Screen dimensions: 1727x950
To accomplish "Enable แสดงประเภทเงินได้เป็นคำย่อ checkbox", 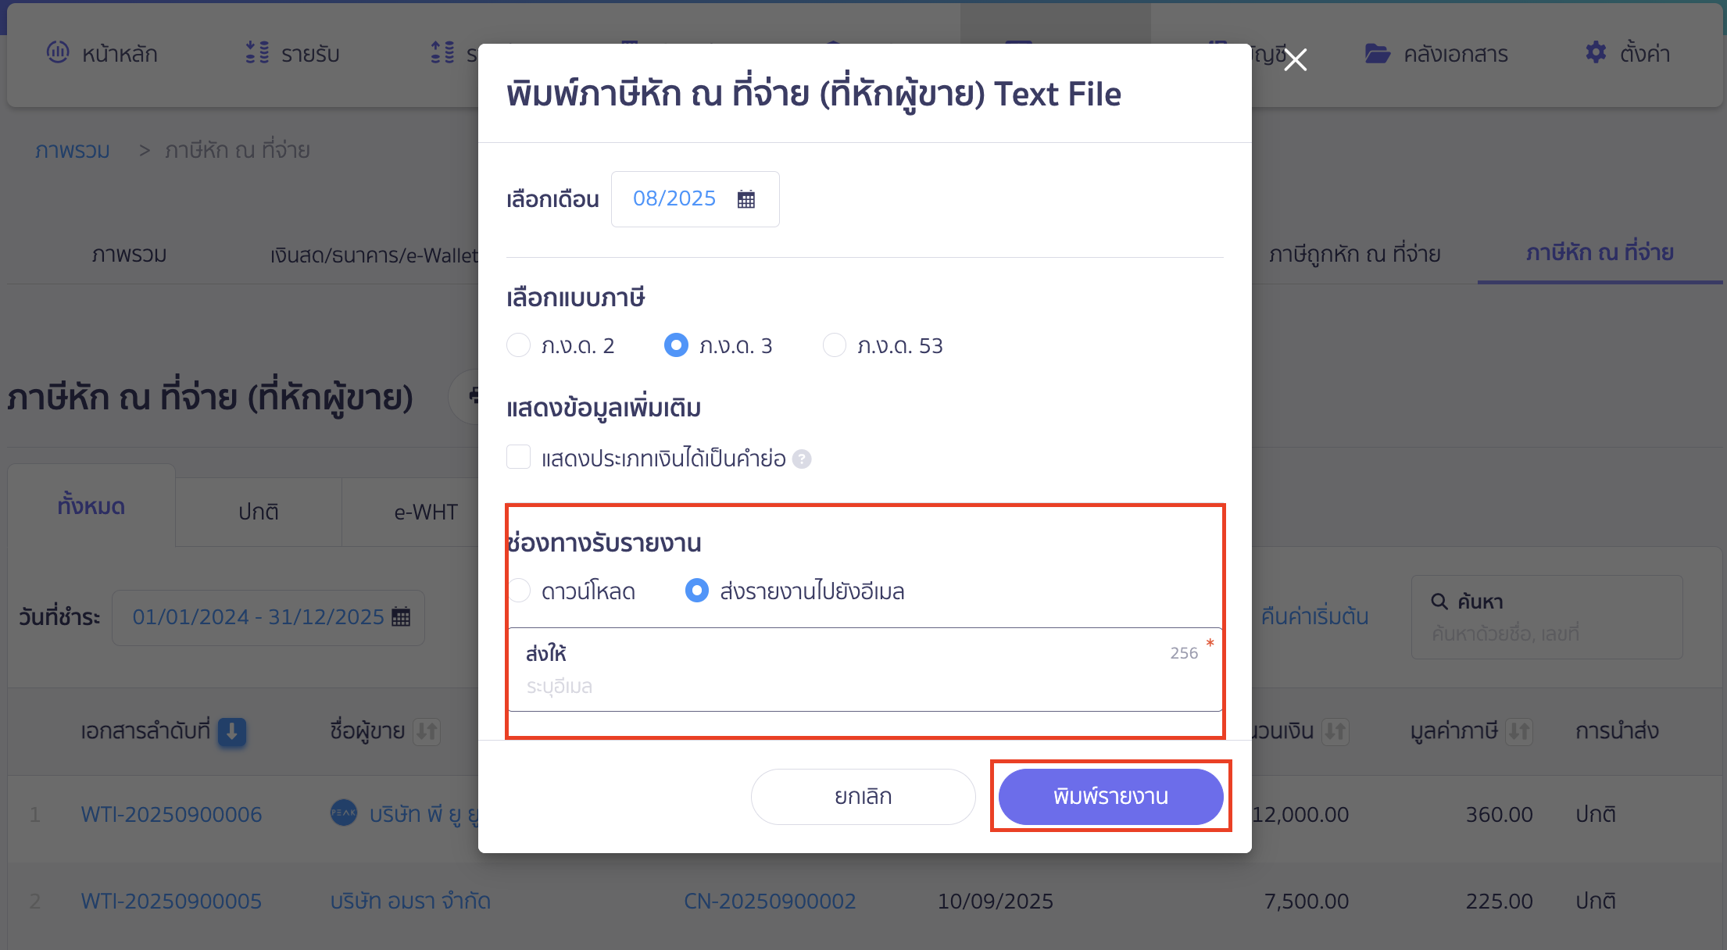I will pos(518,457).
